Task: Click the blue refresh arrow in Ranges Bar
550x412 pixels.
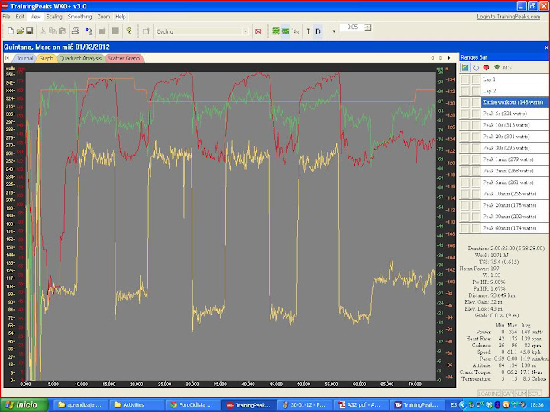Action: [476, 67]
